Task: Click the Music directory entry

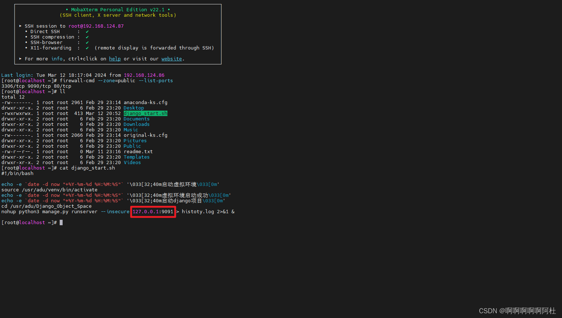Action: (131, 130)
